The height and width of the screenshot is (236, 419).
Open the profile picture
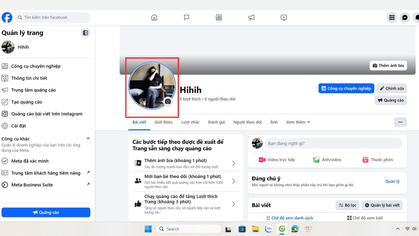(x=152, y=86)
